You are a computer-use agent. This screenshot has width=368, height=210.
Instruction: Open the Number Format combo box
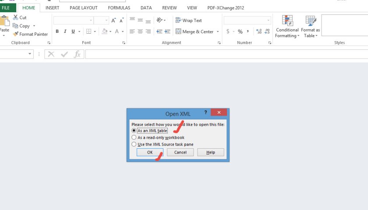(248, 21)
